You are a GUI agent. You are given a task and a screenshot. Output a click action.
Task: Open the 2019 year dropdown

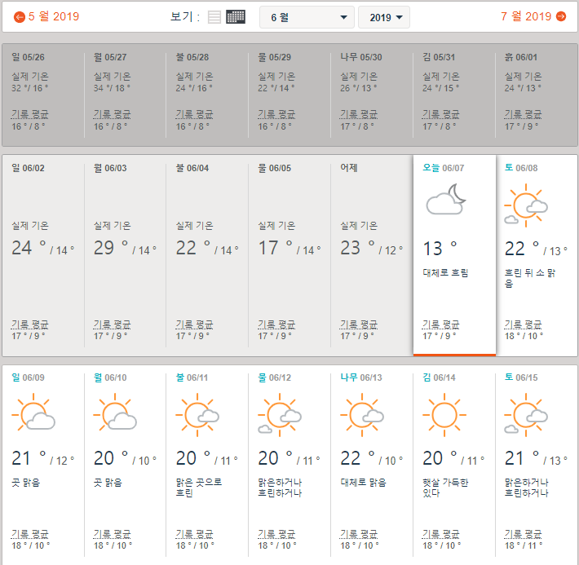point(384,17)
